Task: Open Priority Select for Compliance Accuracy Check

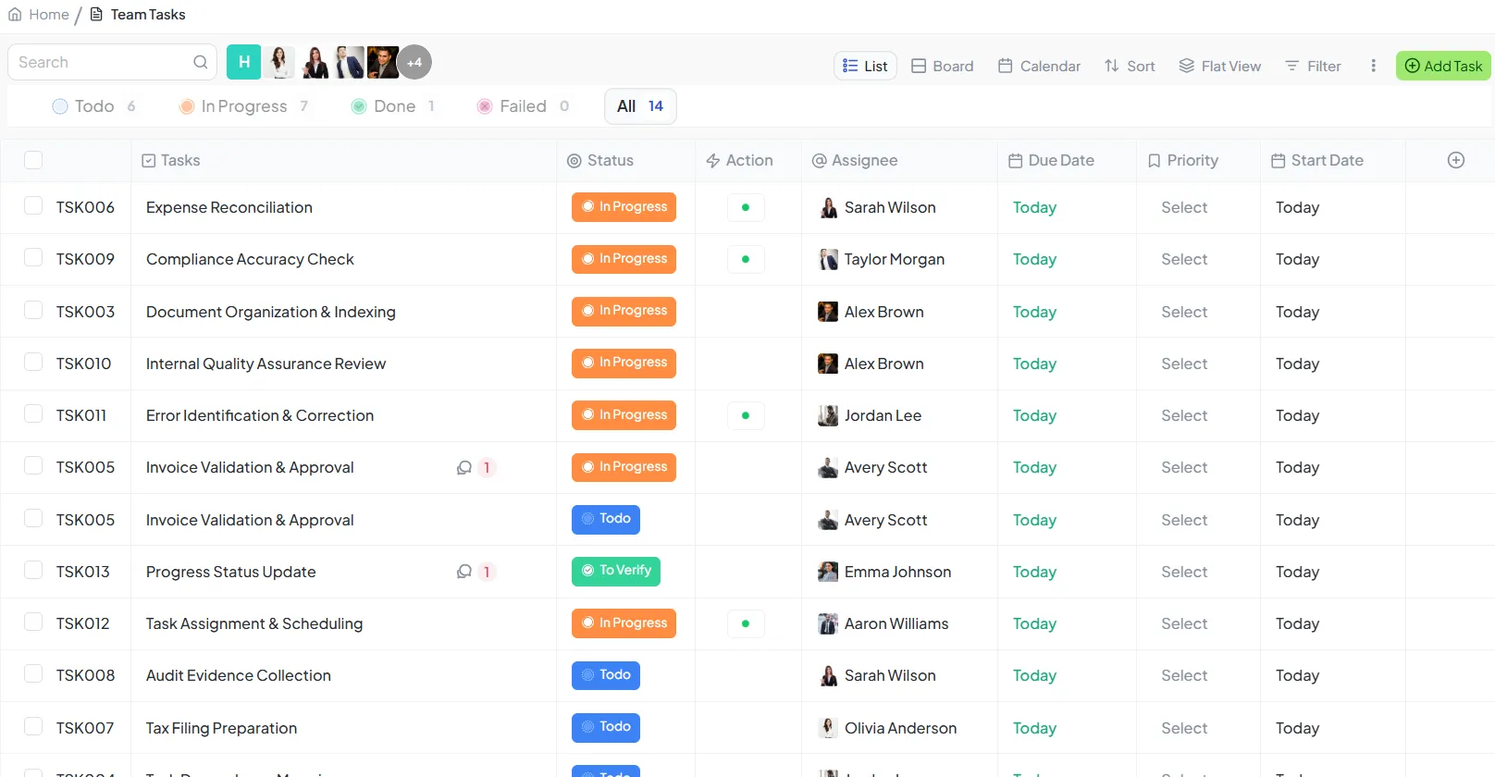Action: point(1184,260)
